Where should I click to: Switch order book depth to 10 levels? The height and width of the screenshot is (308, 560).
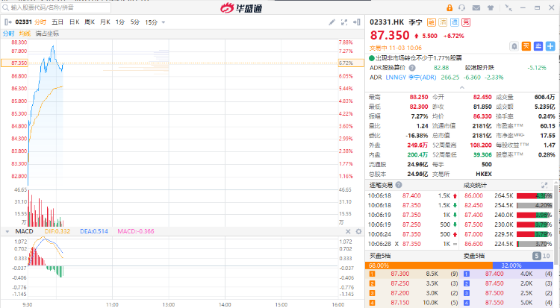pyautogui.click(x=547, y=256)
